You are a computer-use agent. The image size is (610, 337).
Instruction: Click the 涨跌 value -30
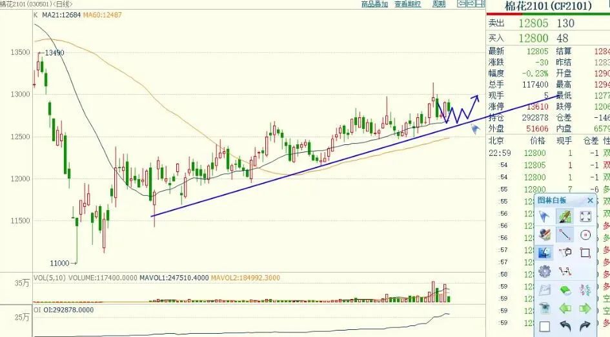coord(541,63)
